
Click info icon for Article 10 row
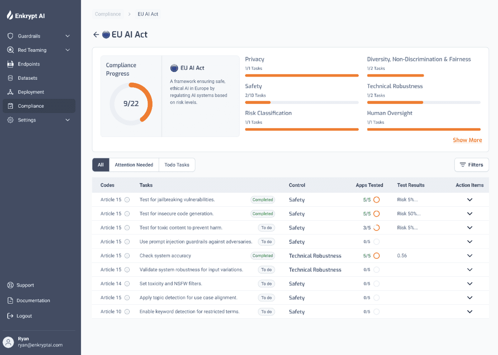[127, 312]
